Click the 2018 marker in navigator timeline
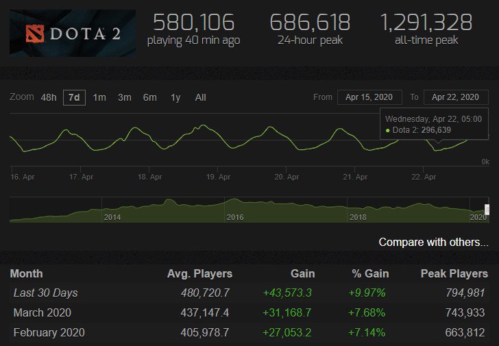Screen dimensions: 499x346 point(358,217)
